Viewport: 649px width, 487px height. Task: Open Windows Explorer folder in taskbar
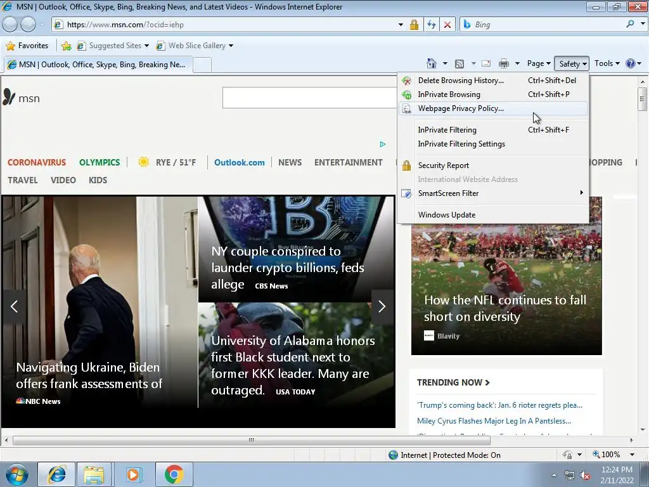click(x=94, y=474)
